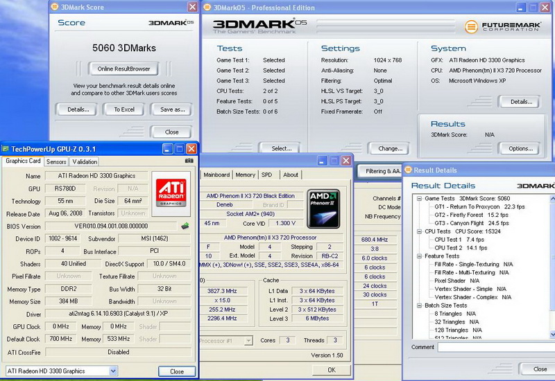Select the 8 Triangles row
This screenshot has width=555, height=381.
[x=455, y=314]
